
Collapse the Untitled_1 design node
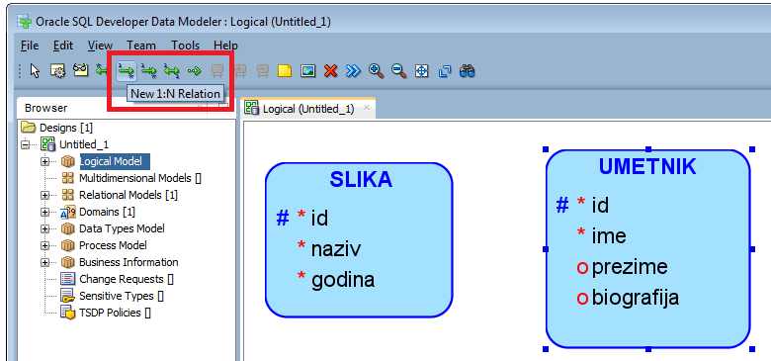coord(26,144)
